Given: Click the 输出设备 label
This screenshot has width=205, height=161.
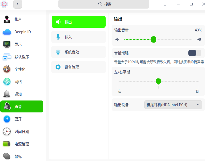Looking at the screenshot, I should click(121, 105).
